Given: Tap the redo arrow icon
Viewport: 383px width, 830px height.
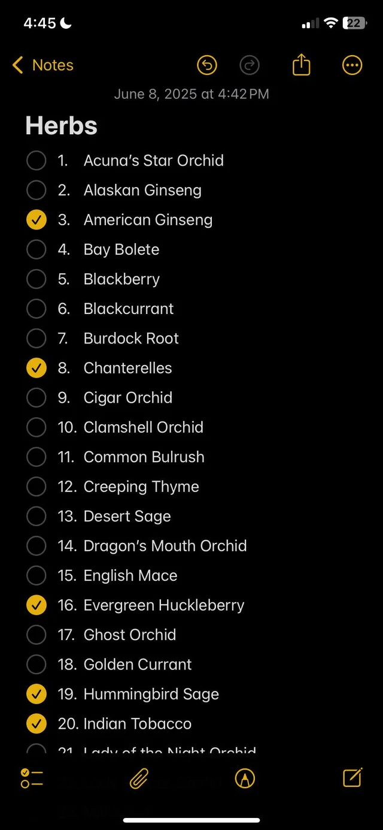Looking at the screenshot, I should click(249, 65).
